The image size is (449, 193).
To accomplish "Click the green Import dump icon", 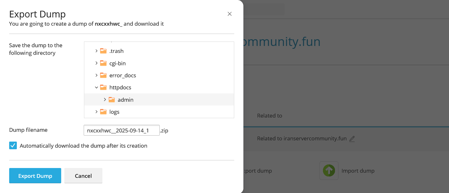I will [x=329, y=171].
